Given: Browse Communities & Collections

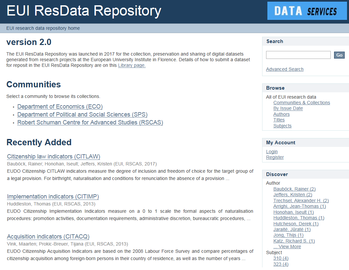Looking at the screenshot, I should tap(302, 103).
